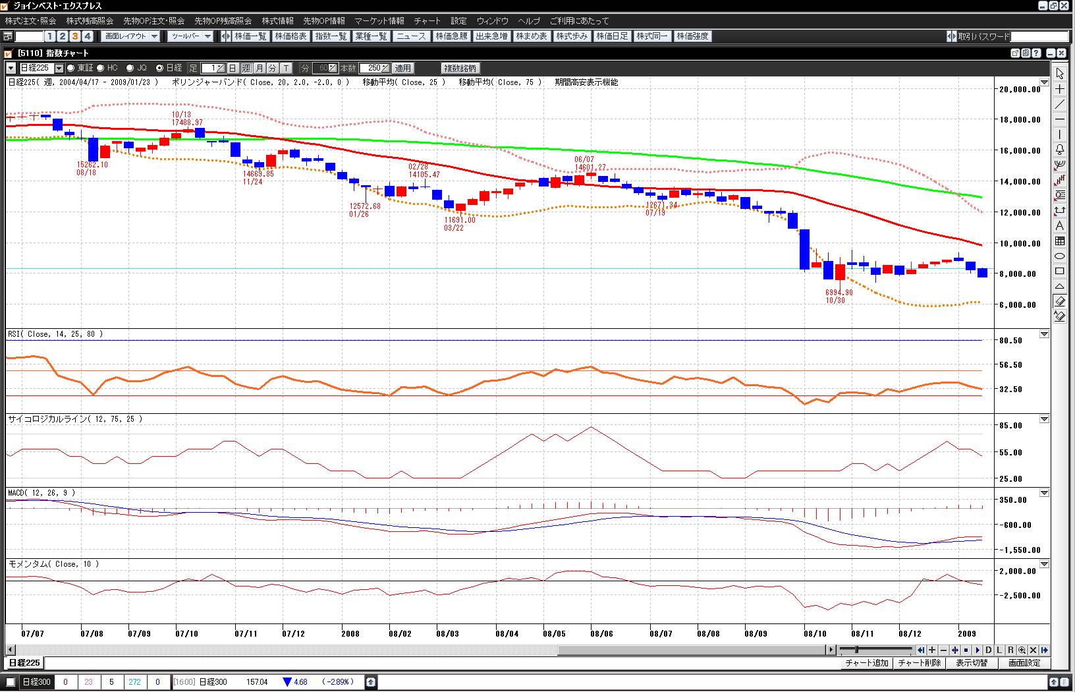Select the crosshair cursor tool
Image resolution: width=1075 pixels, height=692 pixels.
[1060, 89]
